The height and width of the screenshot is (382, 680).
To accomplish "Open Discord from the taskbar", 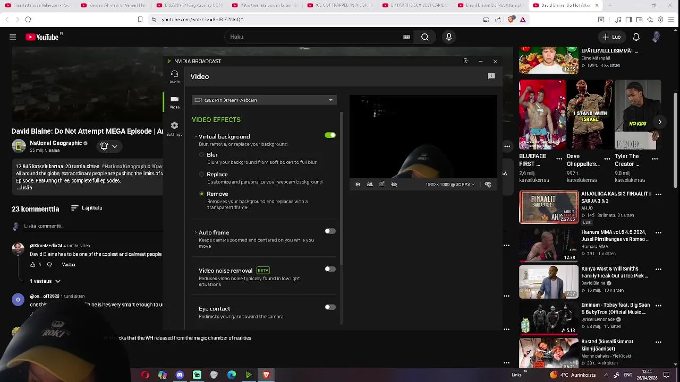I will (x=180, y=375).
